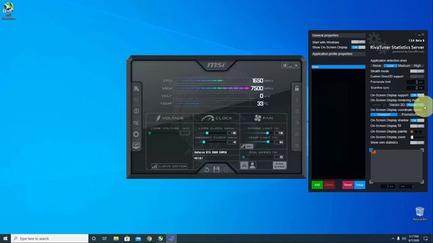Click the Temp Limit slider handle
Screen dimensions: 433x243
[x=268, y=142]
